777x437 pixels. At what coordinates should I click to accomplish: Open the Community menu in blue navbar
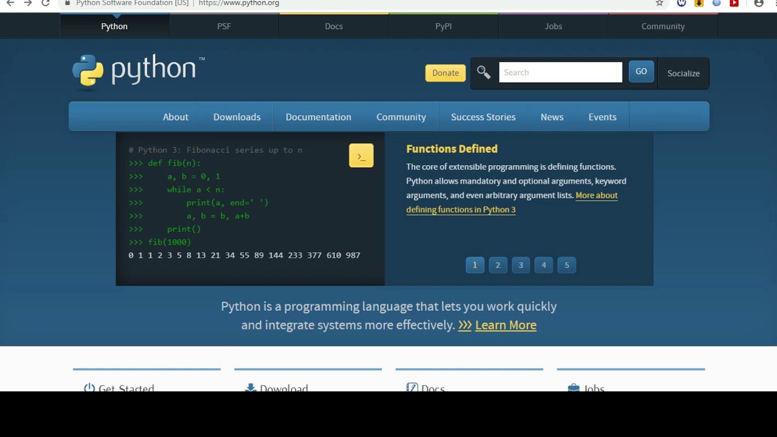[401, 117]
